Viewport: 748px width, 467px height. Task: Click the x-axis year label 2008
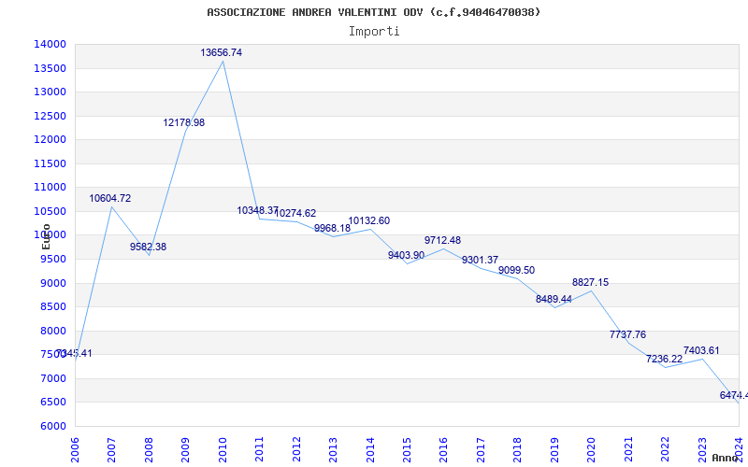(149, 449)
